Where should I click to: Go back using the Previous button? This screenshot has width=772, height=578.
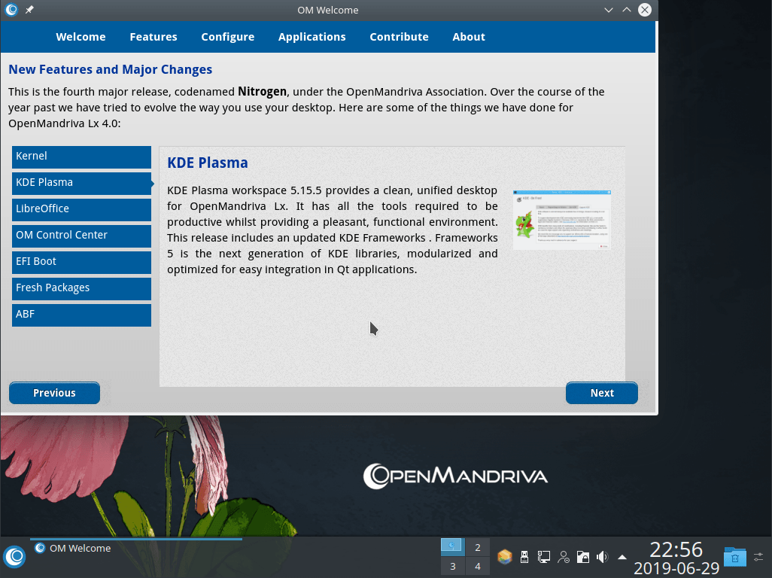[x=54, y=392]
